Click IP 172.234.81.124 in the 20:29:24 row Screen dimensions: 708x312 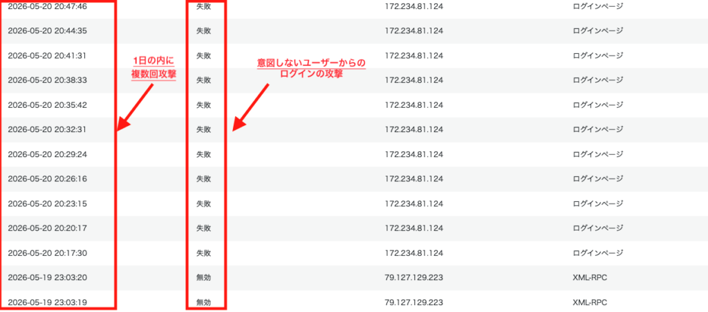[413, 154]
